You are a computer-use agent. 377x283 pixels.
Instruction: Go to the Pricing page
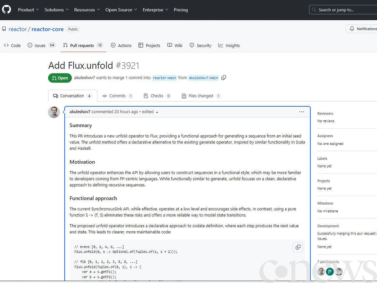181,10
